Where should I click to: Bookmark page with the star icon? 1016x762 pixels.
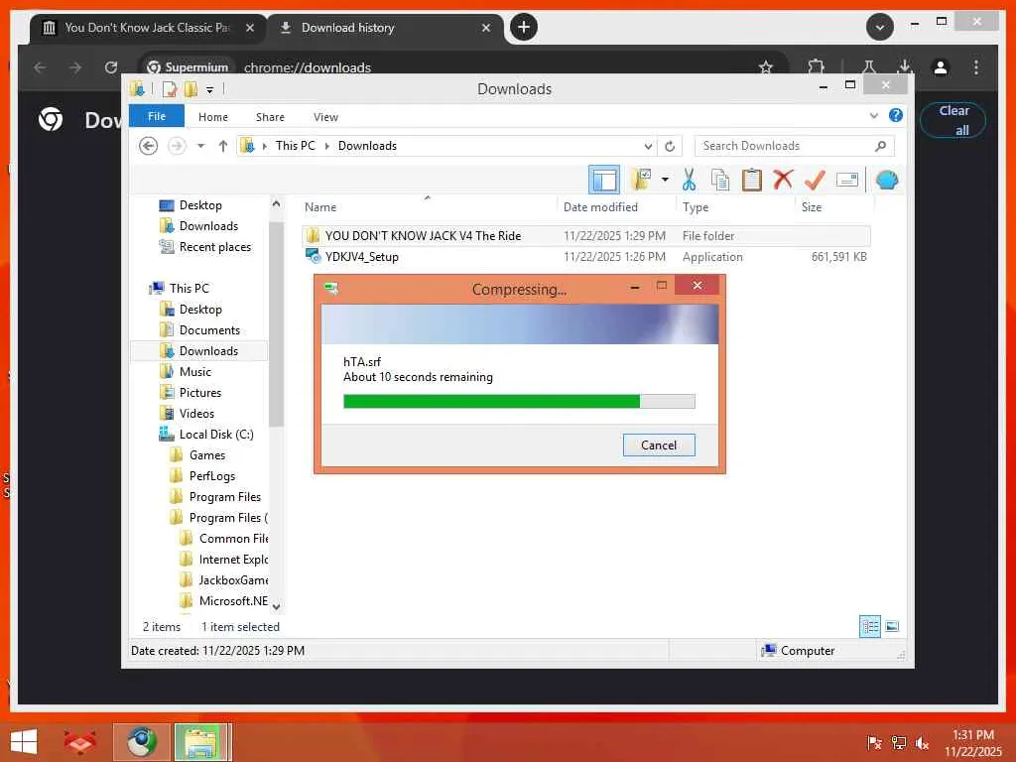[766, 67]
